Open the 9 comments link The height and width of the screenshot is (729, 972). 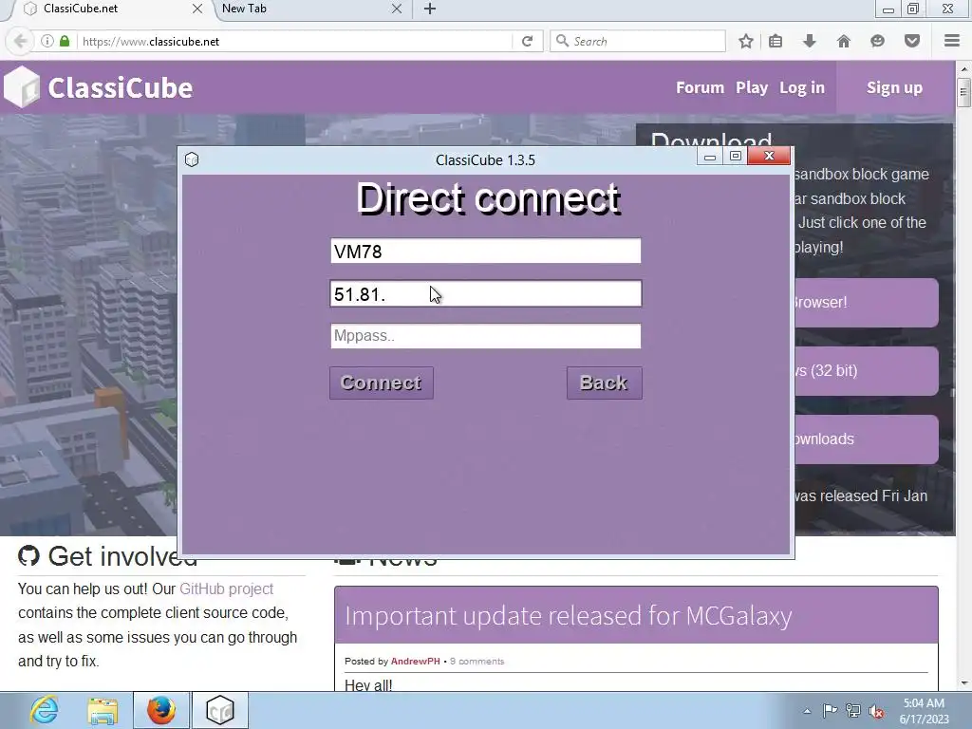point(477,662)
